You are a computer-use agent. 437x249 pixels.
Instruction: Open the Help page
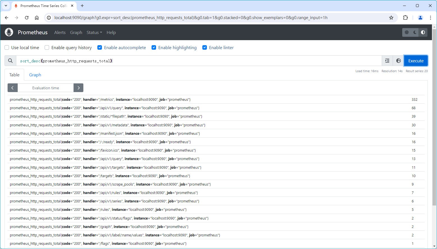(111, 32)
